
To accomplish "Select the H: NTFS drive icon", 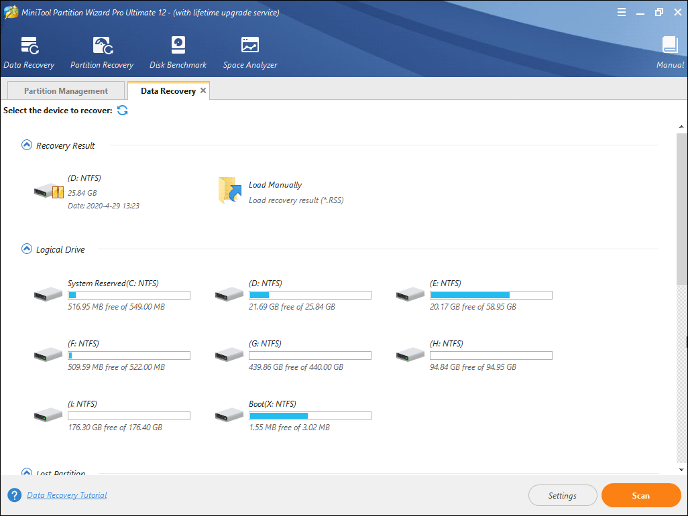I will [x=410, y=354].
